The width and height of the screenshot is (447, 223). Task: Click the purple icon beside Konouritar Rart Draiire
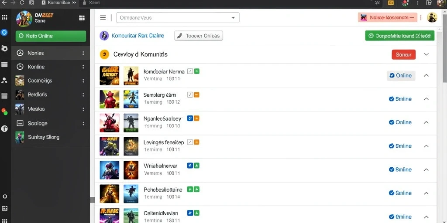[x=104, y=36]
